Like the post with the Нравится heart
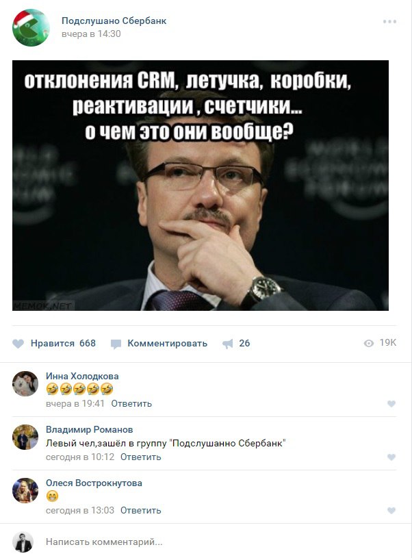Image resolution: width=412 pixels, height=558 pixels. tap(18, 344)
